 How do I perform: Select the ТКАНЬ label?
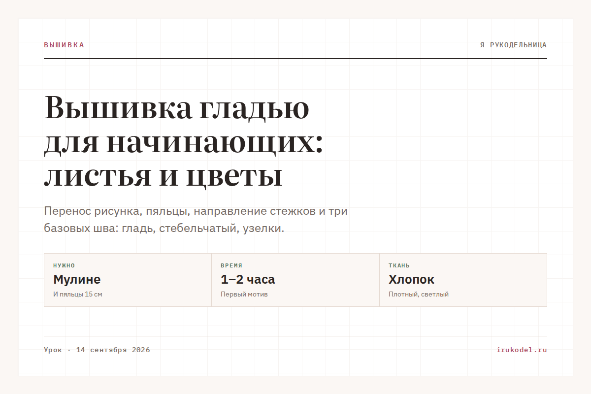399,265
